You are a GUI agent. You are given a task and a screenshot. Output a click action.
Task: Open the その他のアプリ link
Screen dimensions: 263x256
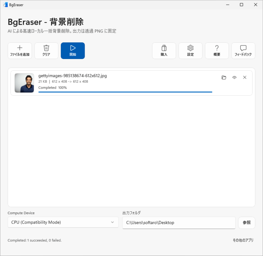[x=243, y=240]
